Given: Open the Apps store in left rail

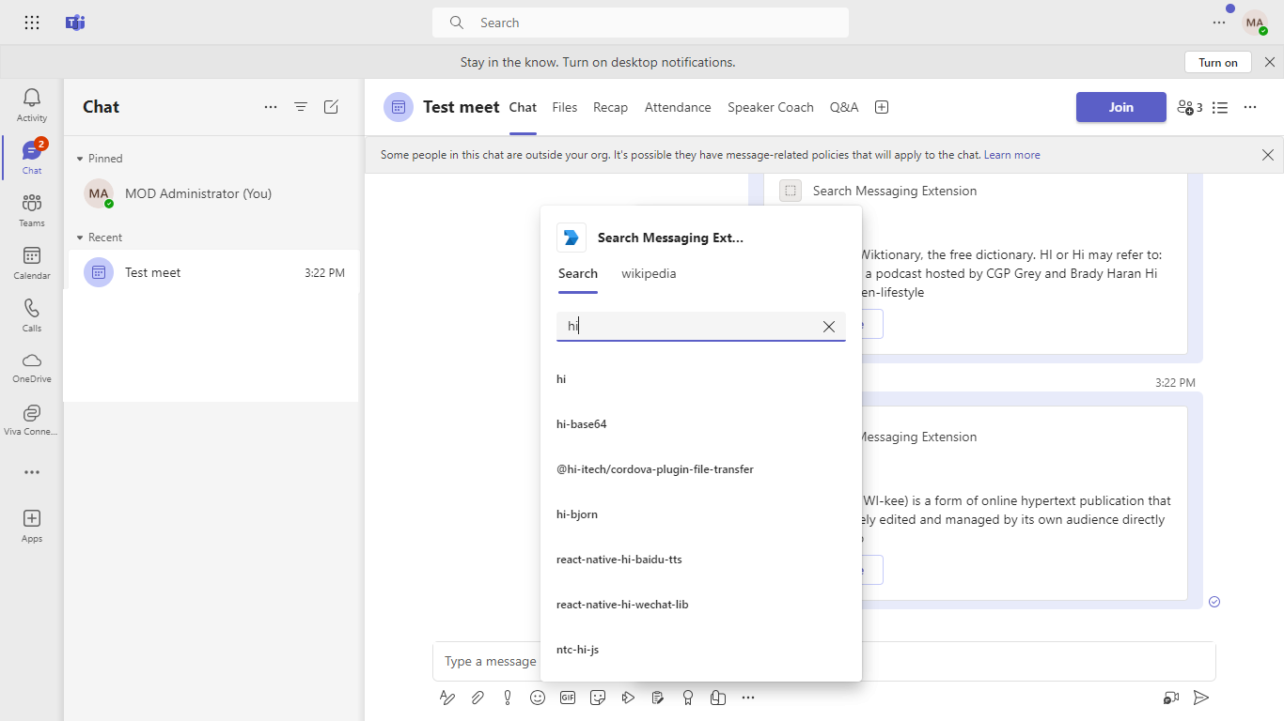Looking at the screenshot, I should click(x=32, y=525).
